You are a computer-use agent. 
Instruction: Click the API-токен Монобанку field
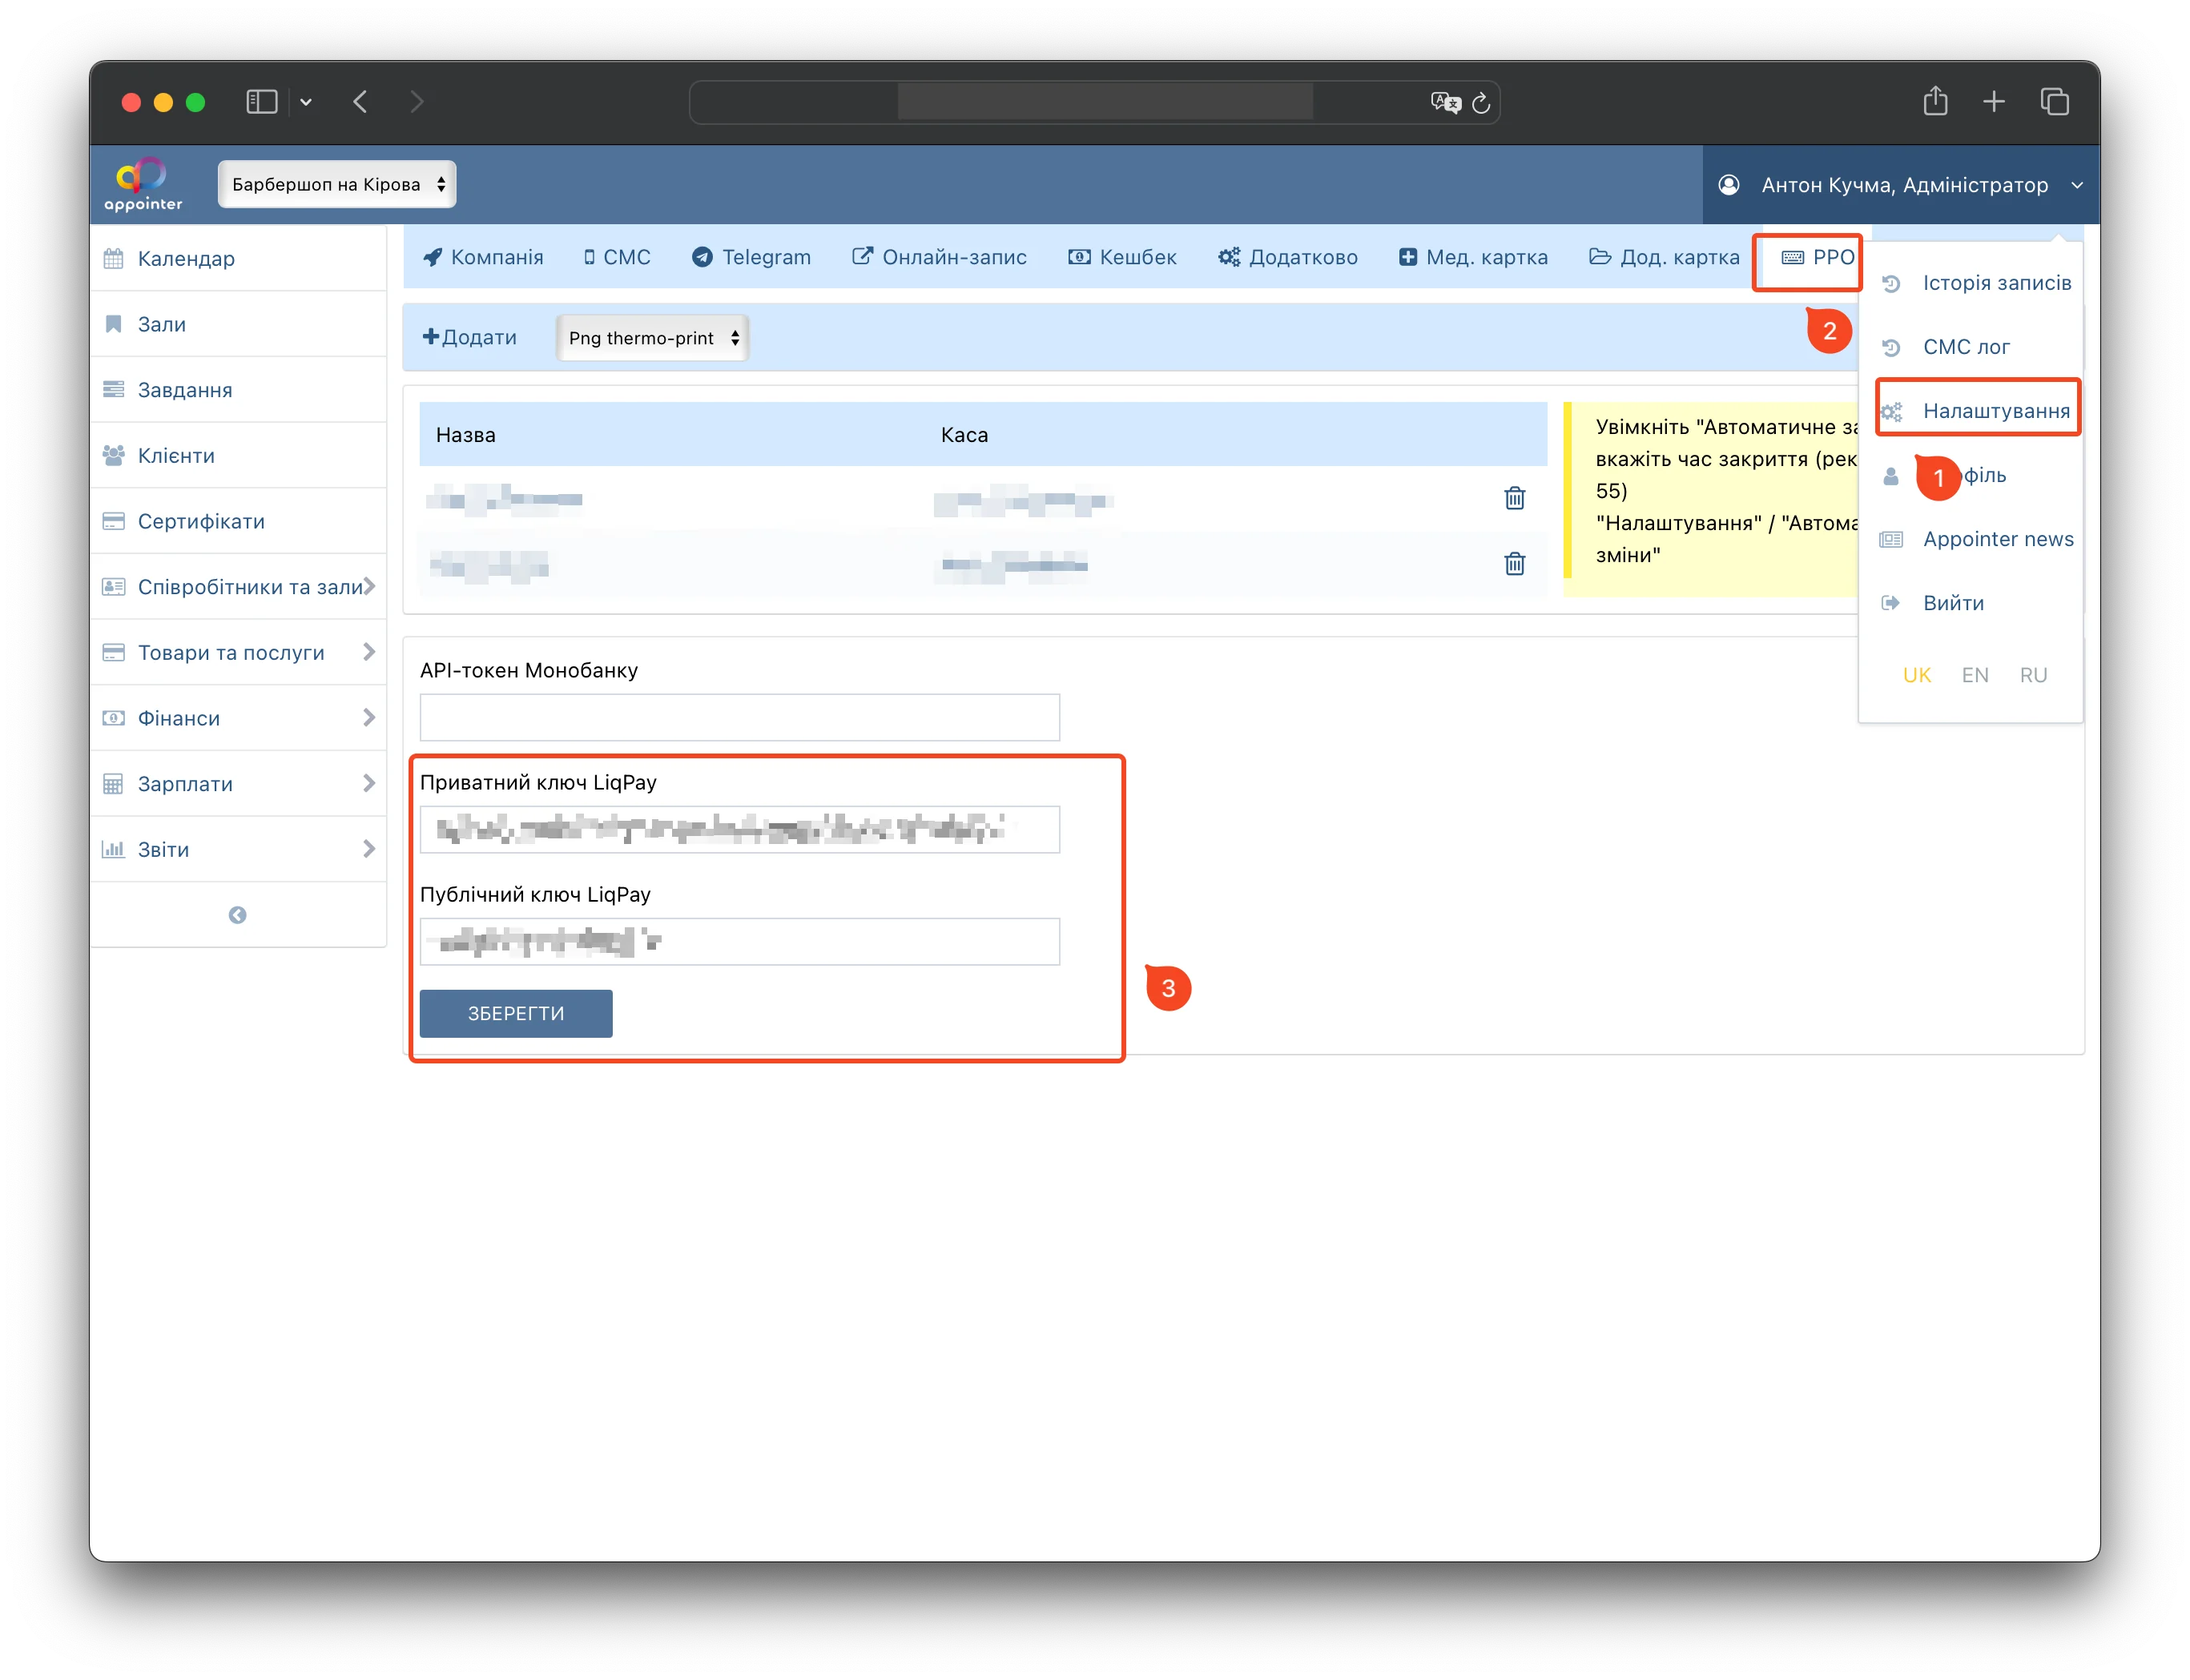click(x=739, y=717)
